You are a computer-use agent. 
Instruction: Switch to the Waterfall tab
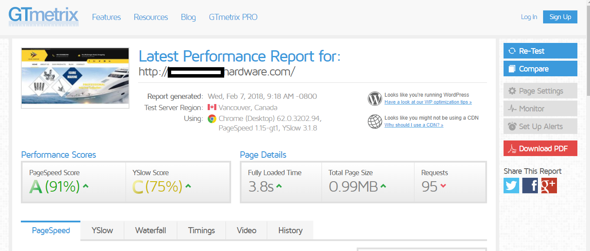point(150,231)
